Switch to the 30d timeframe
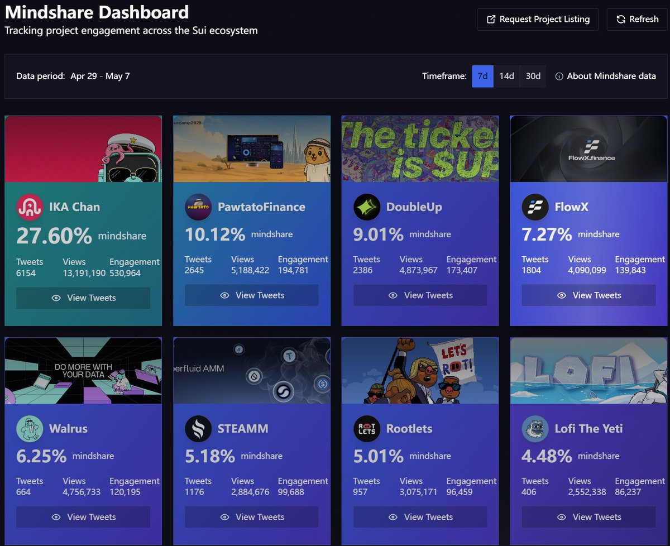 [533, 76]
